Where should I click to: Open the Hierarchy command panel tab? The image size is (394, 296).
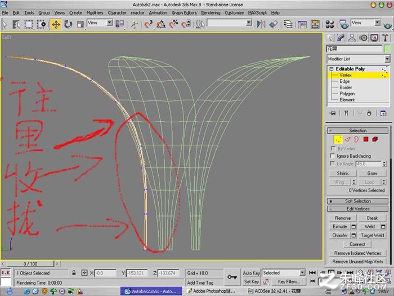pos(352,38)
